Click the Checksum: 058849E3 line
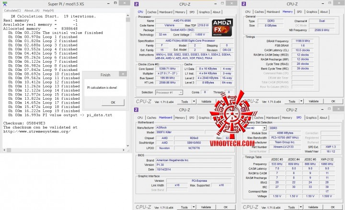 pyautogui.click(x=24, y=123)
